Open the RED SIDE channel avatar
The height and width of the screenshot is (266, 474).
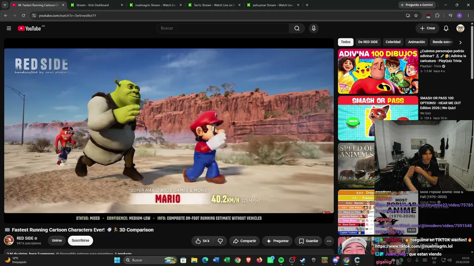[x=9, y=241]
